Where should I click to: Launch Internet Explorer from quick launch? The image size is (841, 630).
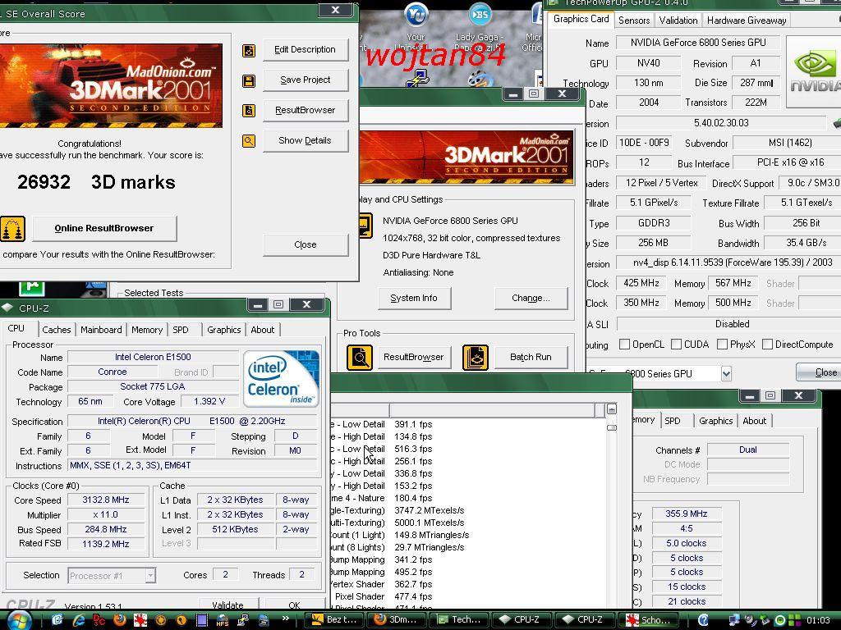click(78, 620)
